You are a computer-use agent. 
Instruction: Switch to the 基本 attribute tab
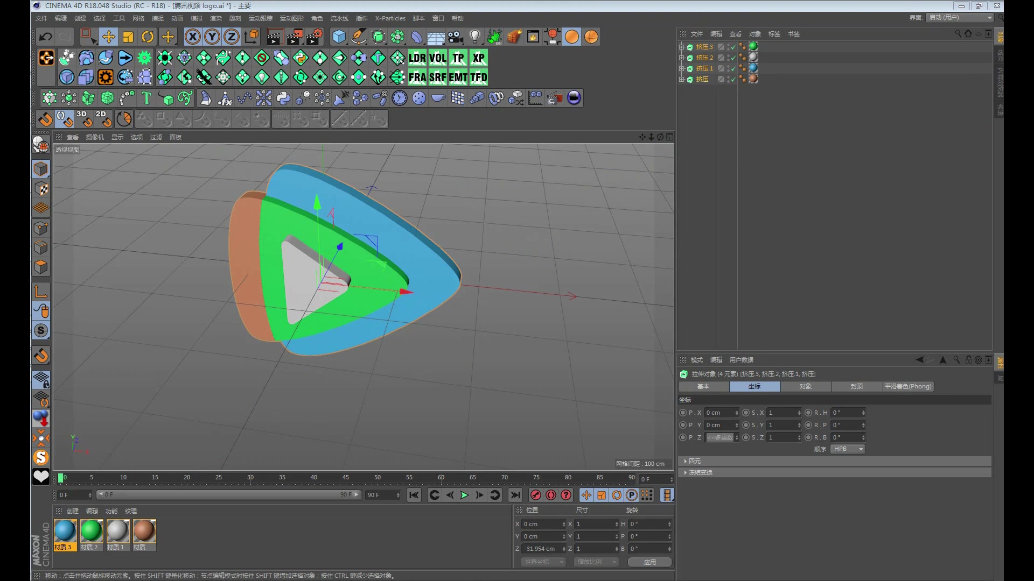(x=703, y=386)
